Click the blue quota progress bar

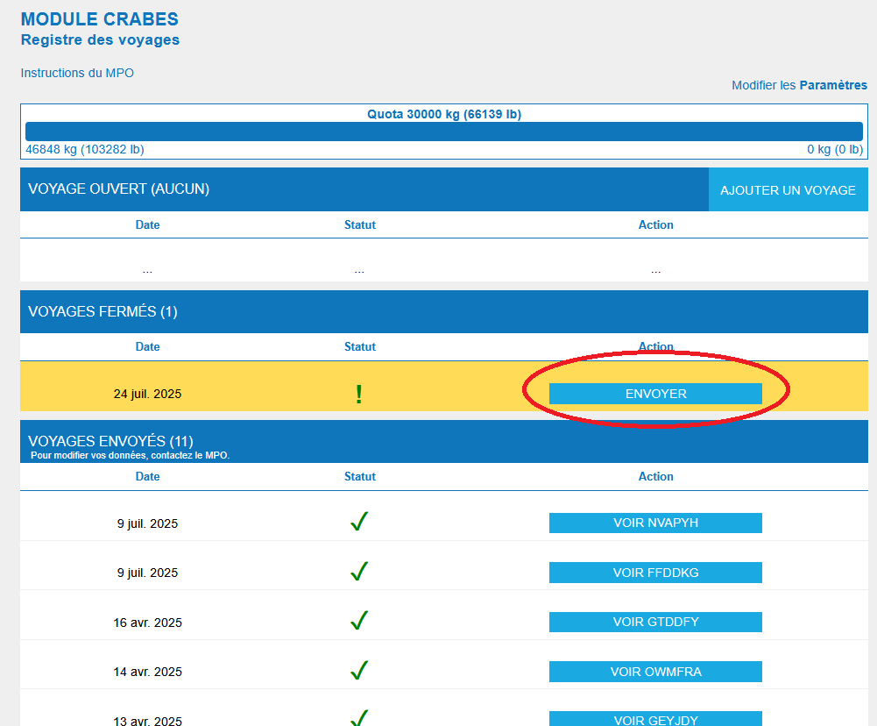pos(443,132)
